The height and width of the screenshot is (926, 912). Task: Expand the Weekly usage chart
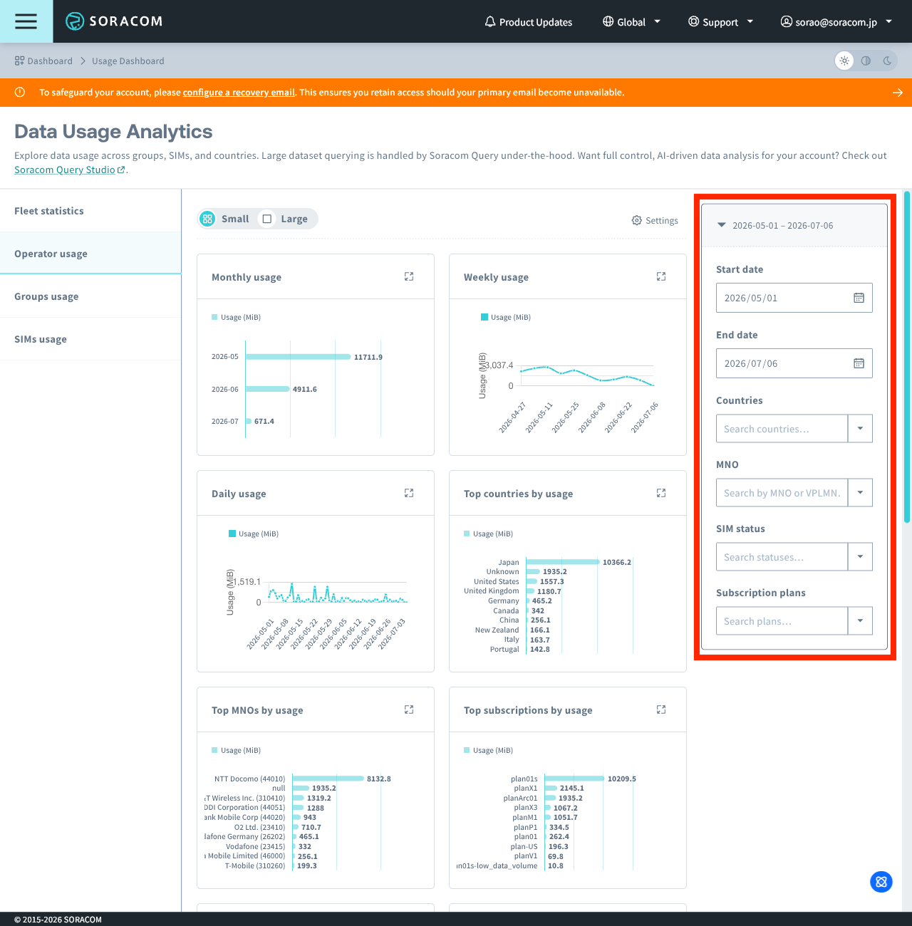(661, 276)
